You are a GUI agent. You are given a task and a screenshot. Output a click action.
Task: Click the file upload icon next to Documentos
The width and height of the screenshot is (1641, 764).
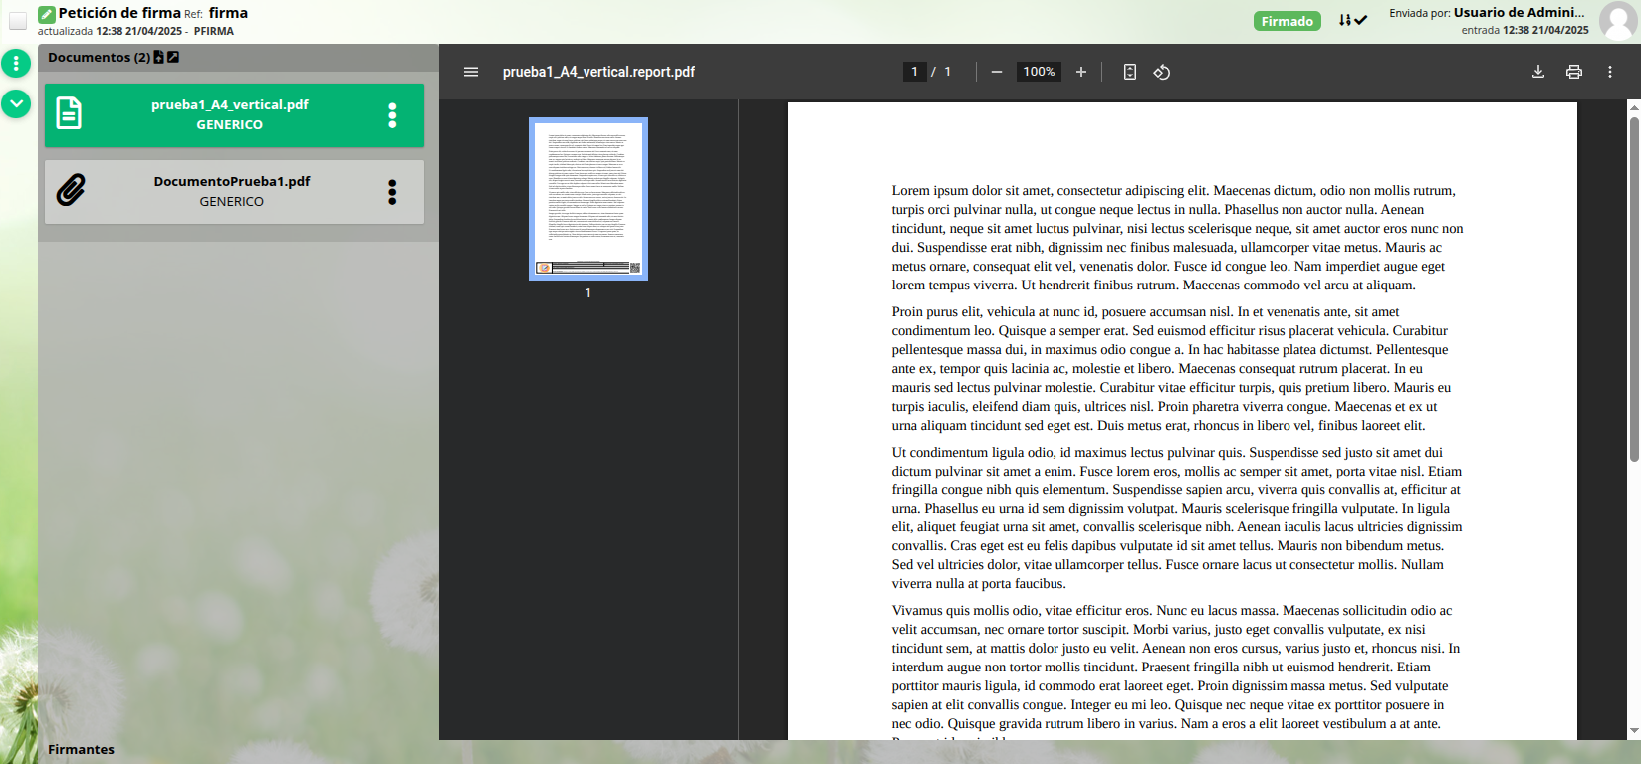point(159,57)
